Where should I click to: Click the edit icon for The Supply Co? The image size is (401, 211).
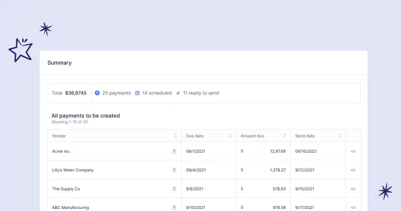click(x=174, y=189)
